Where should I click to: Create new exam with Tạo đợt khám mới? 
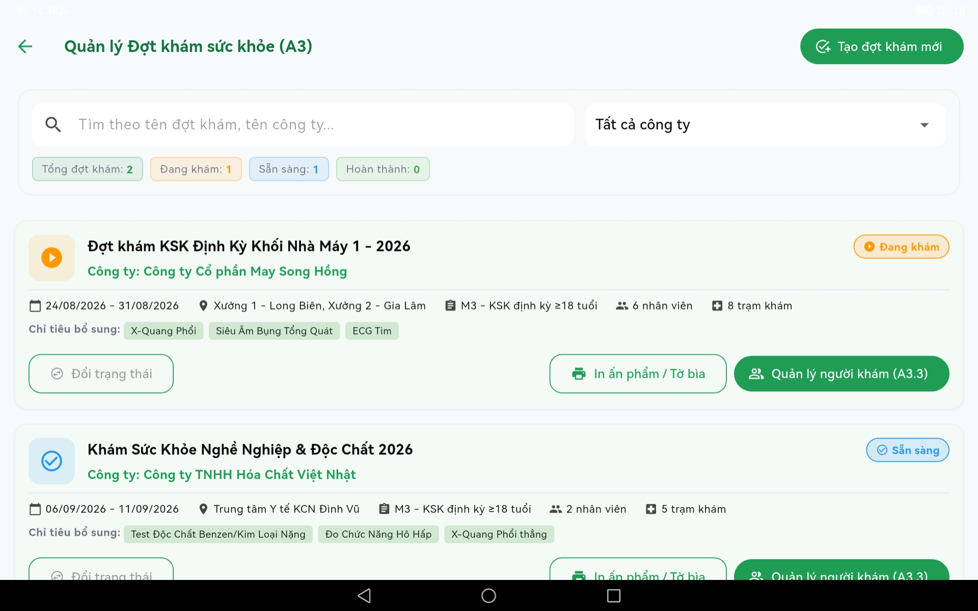pyautogui.click(x=881, y=47)
